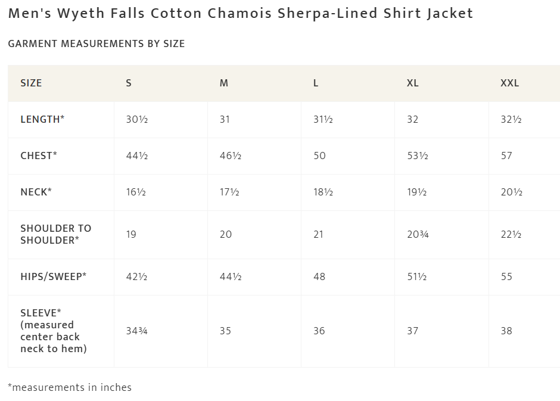Click the XXL chest value 57
The height and width of the screenshot is (401, 560).
[506, 156]
